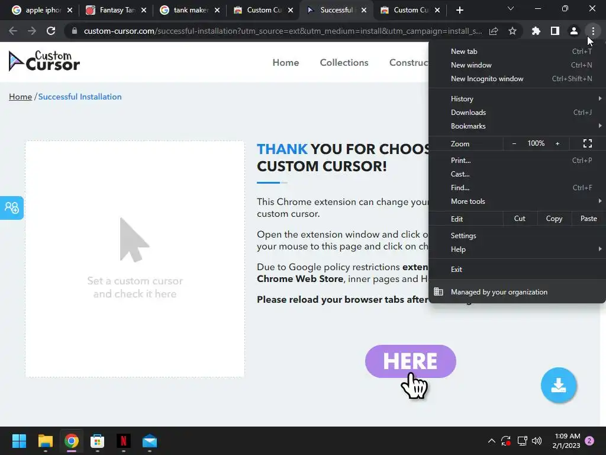The width and height of the screenshot is (606, 455).
Task: Click Copy in the Edit row
Action: coord(554,219)
